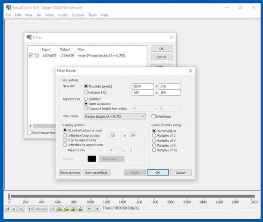Click the black Fill color swatch
This screenshot has height=222, width=263.
[x=92, y=159]
